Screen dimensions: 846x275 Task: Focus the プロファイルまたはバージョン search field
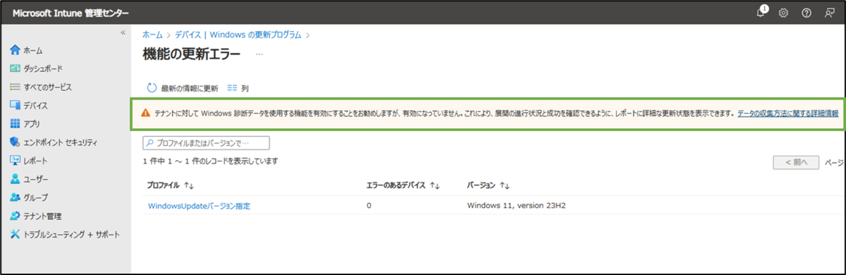(206, 143)
